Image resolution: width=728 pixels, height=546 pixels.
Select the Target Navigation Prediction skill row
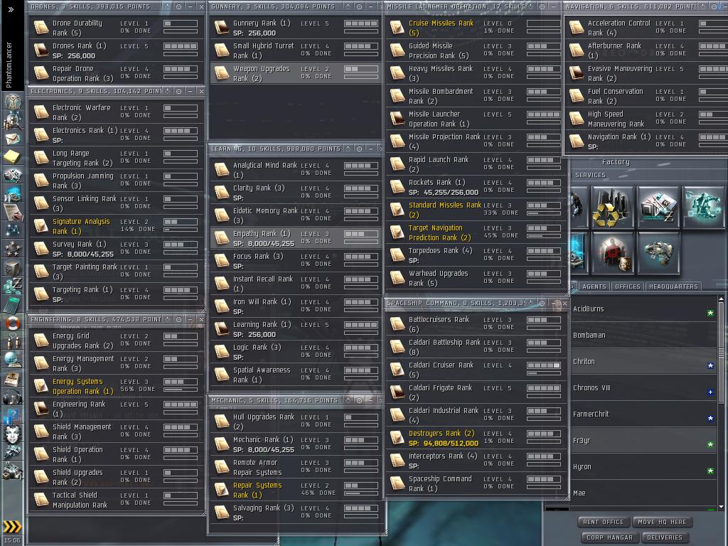pyautogui.click(x=476, y=232)
